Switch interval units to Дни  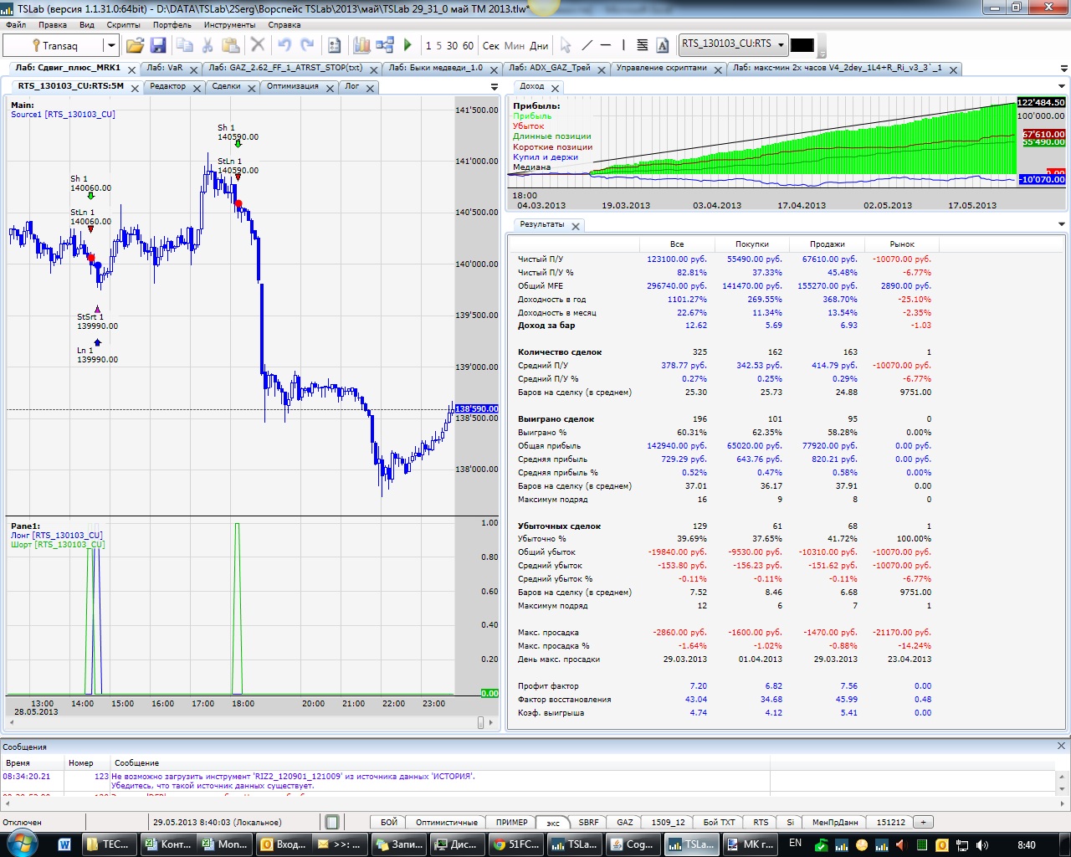540,45
